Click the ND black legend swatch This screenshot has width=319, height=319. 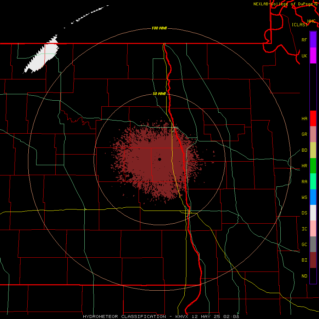(313, 276)
